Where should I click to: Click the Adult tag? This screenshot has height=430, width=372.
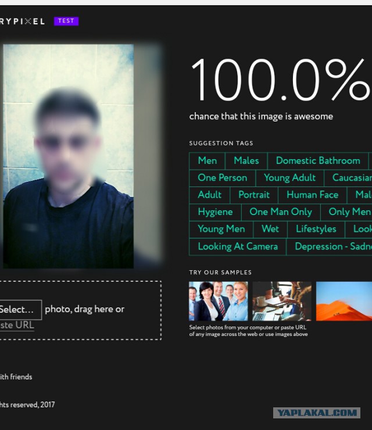210,195
